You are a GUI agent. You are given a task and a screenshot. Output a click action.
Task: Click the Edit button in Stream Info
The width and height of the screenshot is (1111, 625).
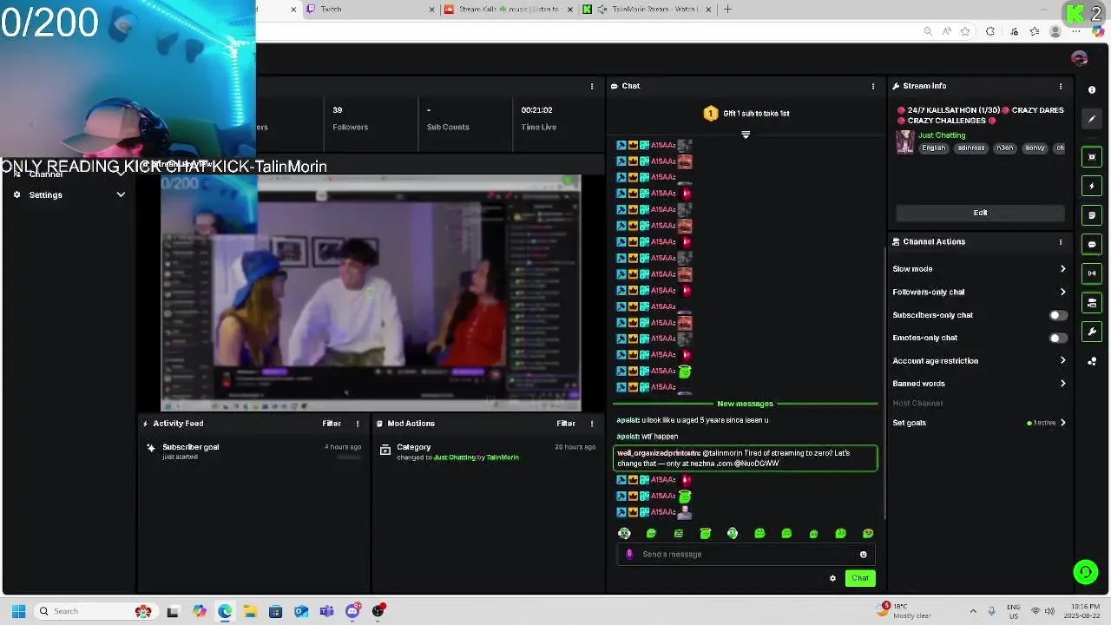[x=980, y=213]
